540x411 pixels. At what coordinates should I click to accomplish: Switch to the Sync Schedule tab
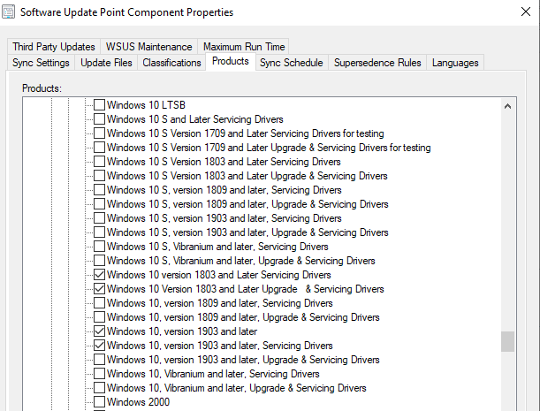(292, 63)
